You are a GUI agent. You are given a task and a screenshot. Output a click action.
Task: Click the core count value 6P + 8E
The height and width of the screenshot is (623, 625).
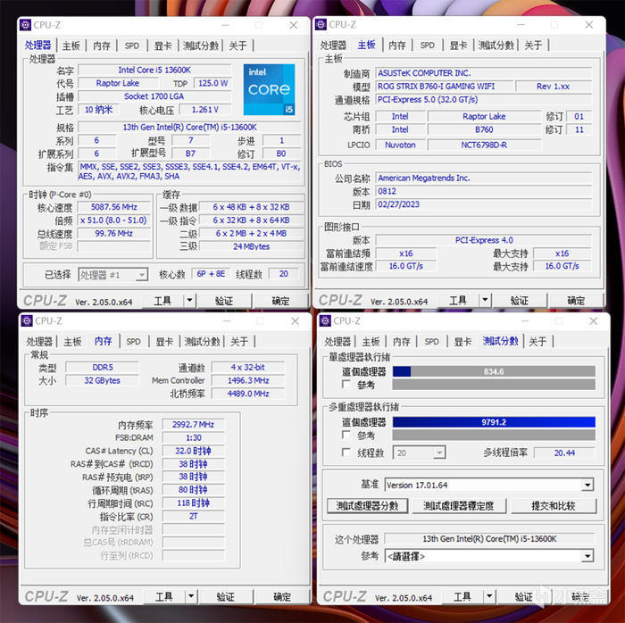[211, 274]
